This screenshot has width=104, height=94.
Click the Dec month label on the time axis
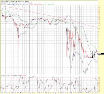pyautogui.click(x=87, y=93)
